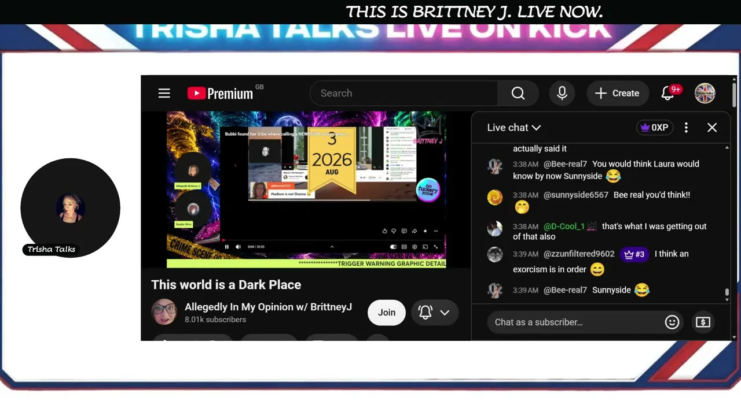The image size is (741, 416).
Task: Join the Allegedly In My Opinion channel
Action: pos(387,313)
